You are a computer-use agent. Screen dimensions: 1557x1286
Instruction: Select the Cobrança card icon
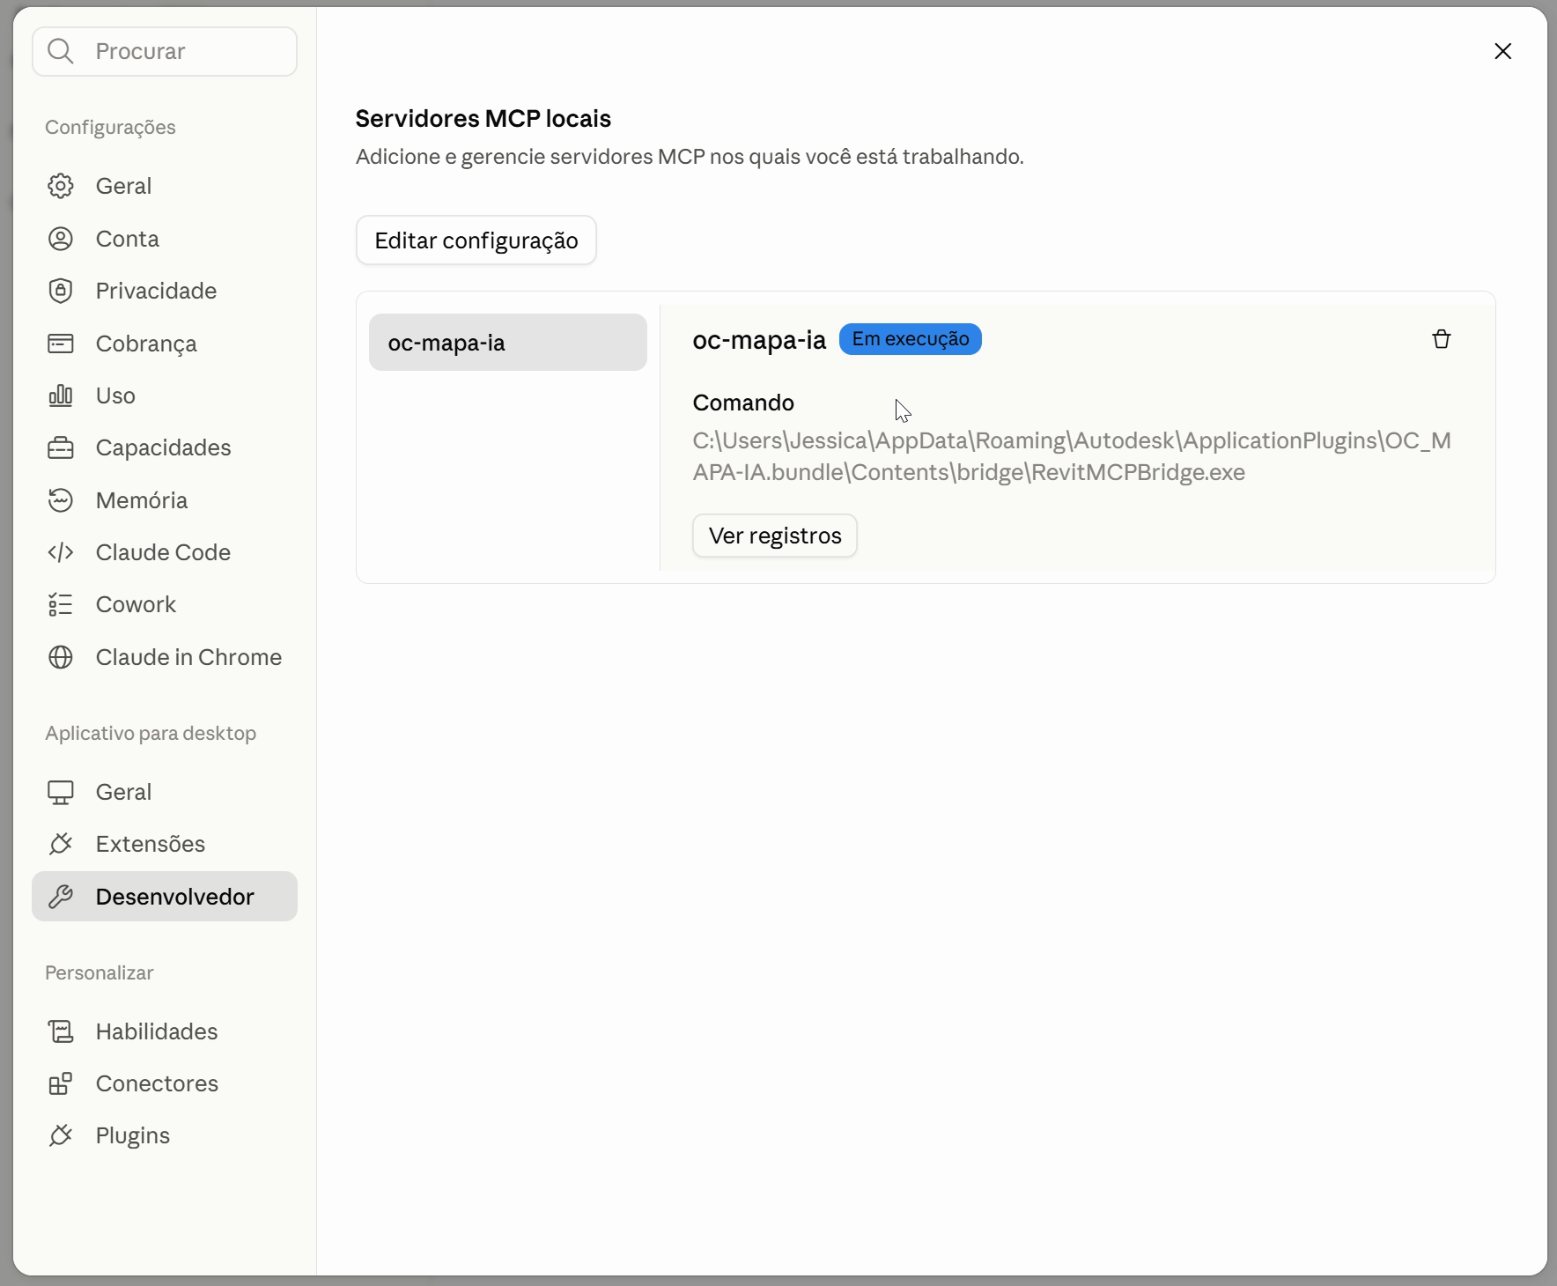pos(61,344)
